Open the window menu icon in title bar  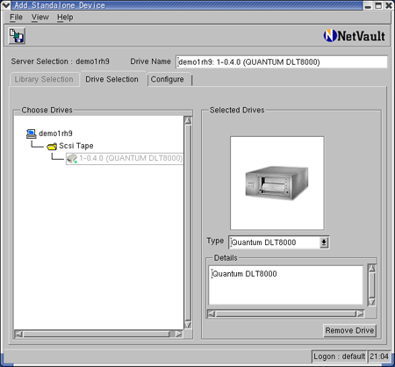click(6, 5)
